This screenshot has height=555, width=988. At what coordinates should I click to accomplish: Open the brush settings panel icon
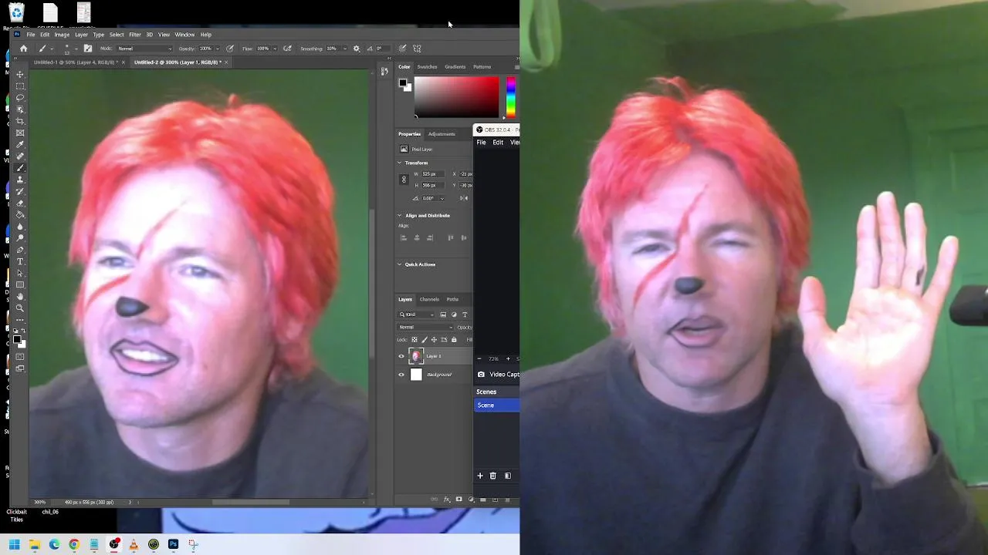point(88,49)
